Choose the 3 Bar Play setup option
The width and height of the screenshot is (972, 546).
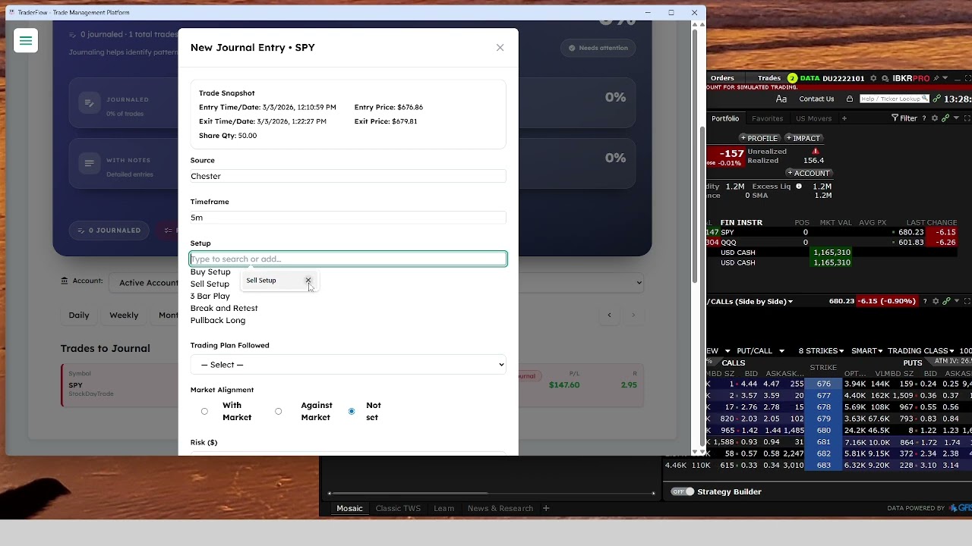[x=210, y=296]
